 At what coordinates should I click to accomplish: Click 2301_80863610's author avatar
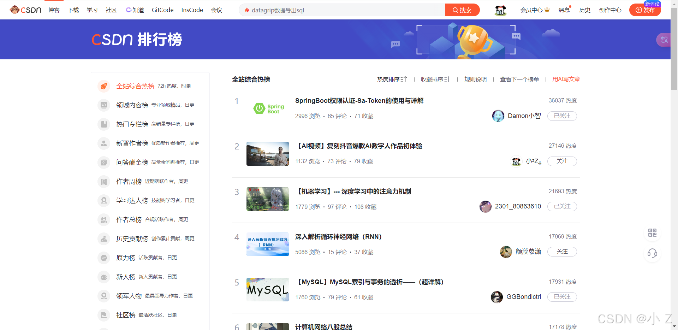point(486,206)
